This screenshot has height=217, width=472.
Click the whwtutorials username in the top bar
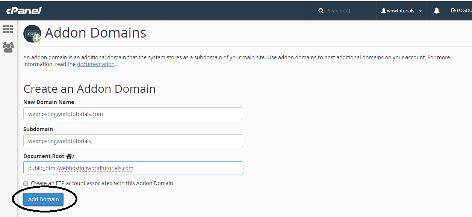[x=401, y=10]
